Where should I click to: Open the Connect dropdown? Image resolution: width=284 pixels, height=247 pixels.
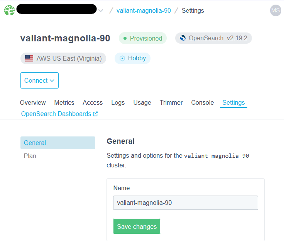pos(39,80)
